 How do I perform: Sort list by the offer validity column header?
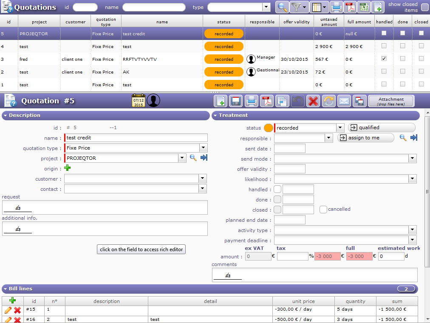pos(297,22)
